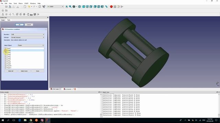Screen dimensions: 220x123
Task: Collapse the CFD boundary condition panel
Action: tap(46, 29)
